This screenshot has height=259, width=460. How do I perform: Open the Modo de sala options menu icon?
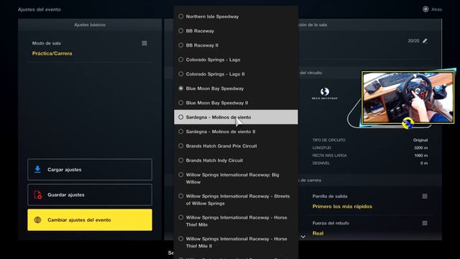144,43
